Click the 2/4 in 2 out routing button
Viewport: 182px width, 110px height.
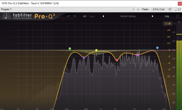158,9
